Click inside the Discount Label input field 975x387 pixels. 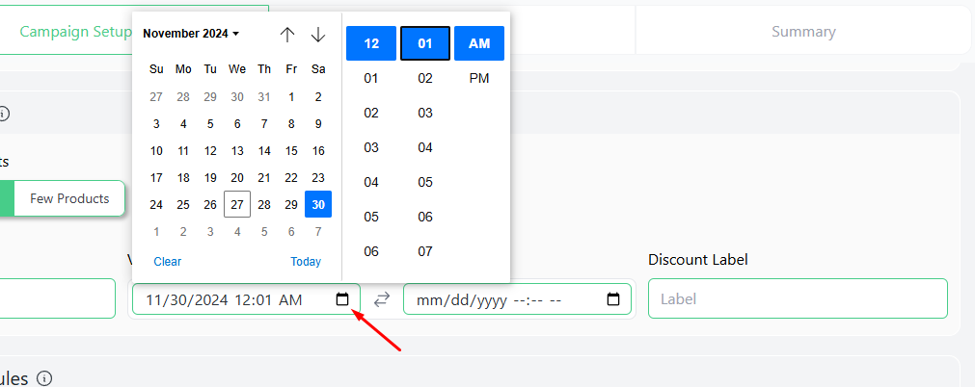point(798,298)
